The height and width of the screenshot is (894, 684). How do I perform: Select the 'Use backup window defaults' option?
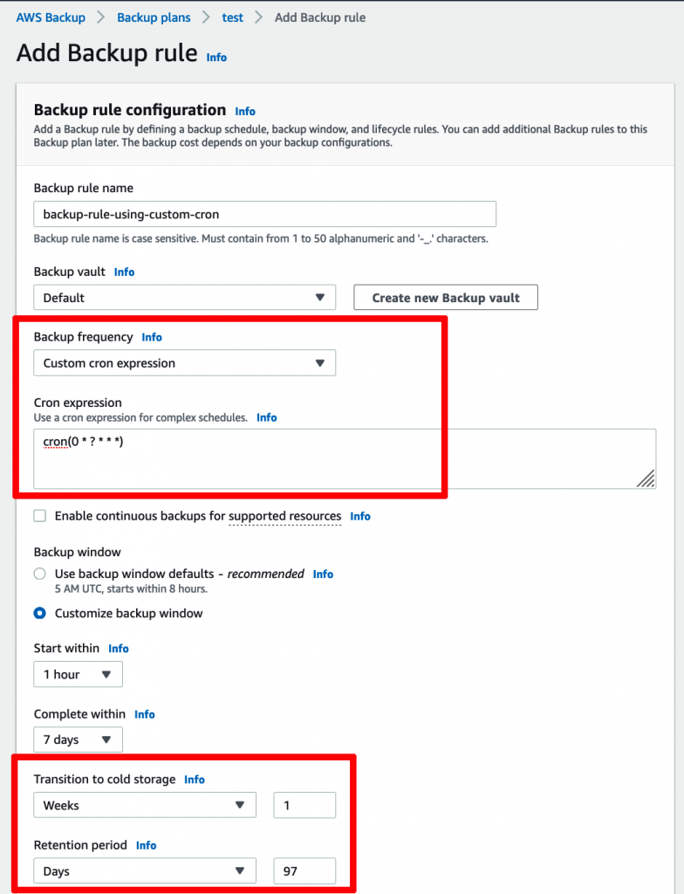click(39, 574)
